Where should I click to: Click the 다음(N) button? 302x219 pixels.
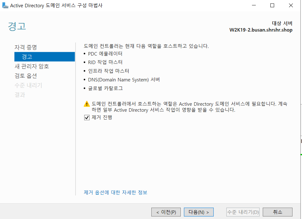pyautogui.click(x=198, y=212)
